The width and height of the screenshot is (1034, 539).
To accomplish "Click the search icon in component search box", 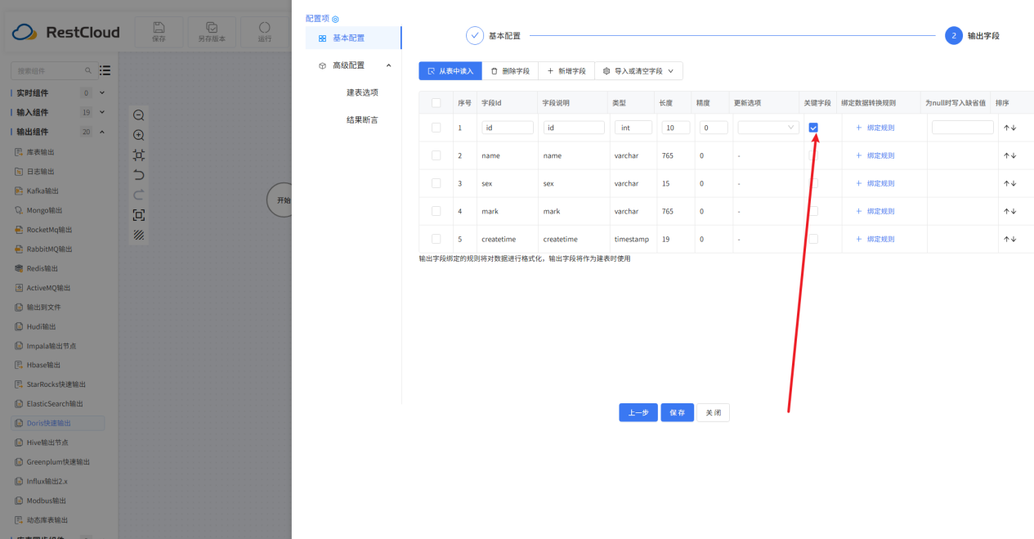I will pyautogui.click(x=88, y=71).
